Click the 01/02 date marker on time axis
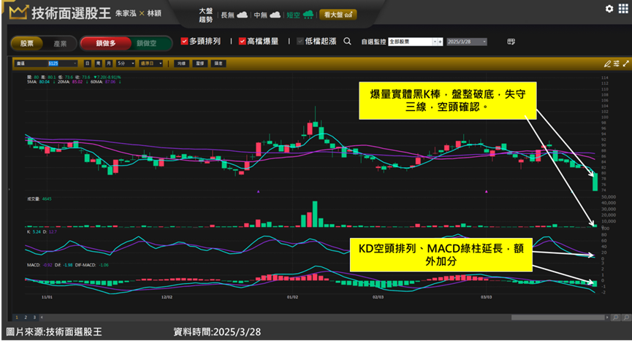Screen dimensions: 632x343 [293, 297]
